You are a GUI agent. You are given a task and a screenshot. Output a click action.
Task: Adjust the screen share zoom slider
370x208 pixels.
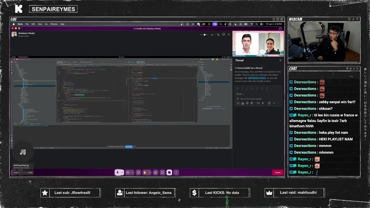pos(206,35)
